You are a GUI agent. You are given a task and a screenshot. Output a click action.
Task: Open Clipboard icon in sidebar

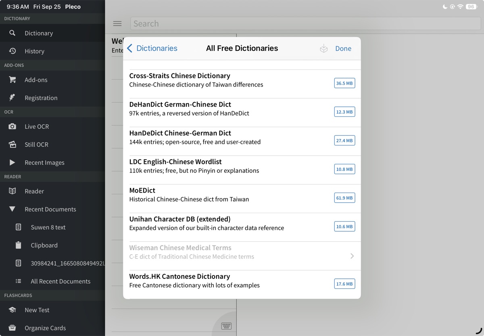point(18,245)
